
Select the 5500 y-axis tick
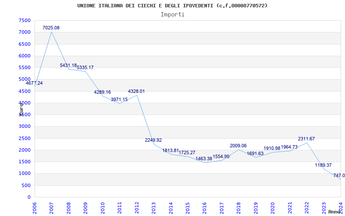point(25,67)
